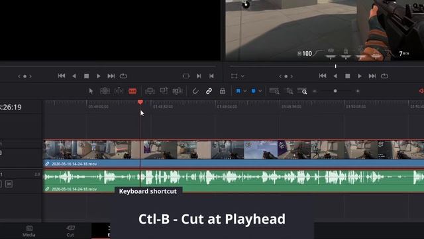Toggle the Position Lock padlock icon
This screenshot has width=424, height=239.
(x=223, y=91)
